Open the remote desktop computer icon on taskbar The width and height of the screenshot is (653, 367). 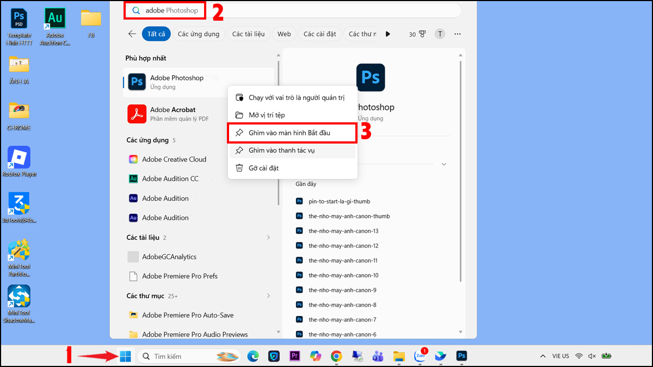[x=358, y=356]
